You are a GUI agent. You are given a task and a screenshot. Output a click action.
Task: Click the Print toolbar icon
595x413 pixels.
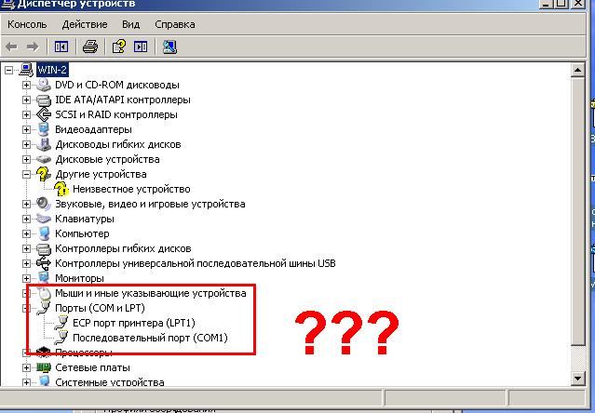coord(90,47)
